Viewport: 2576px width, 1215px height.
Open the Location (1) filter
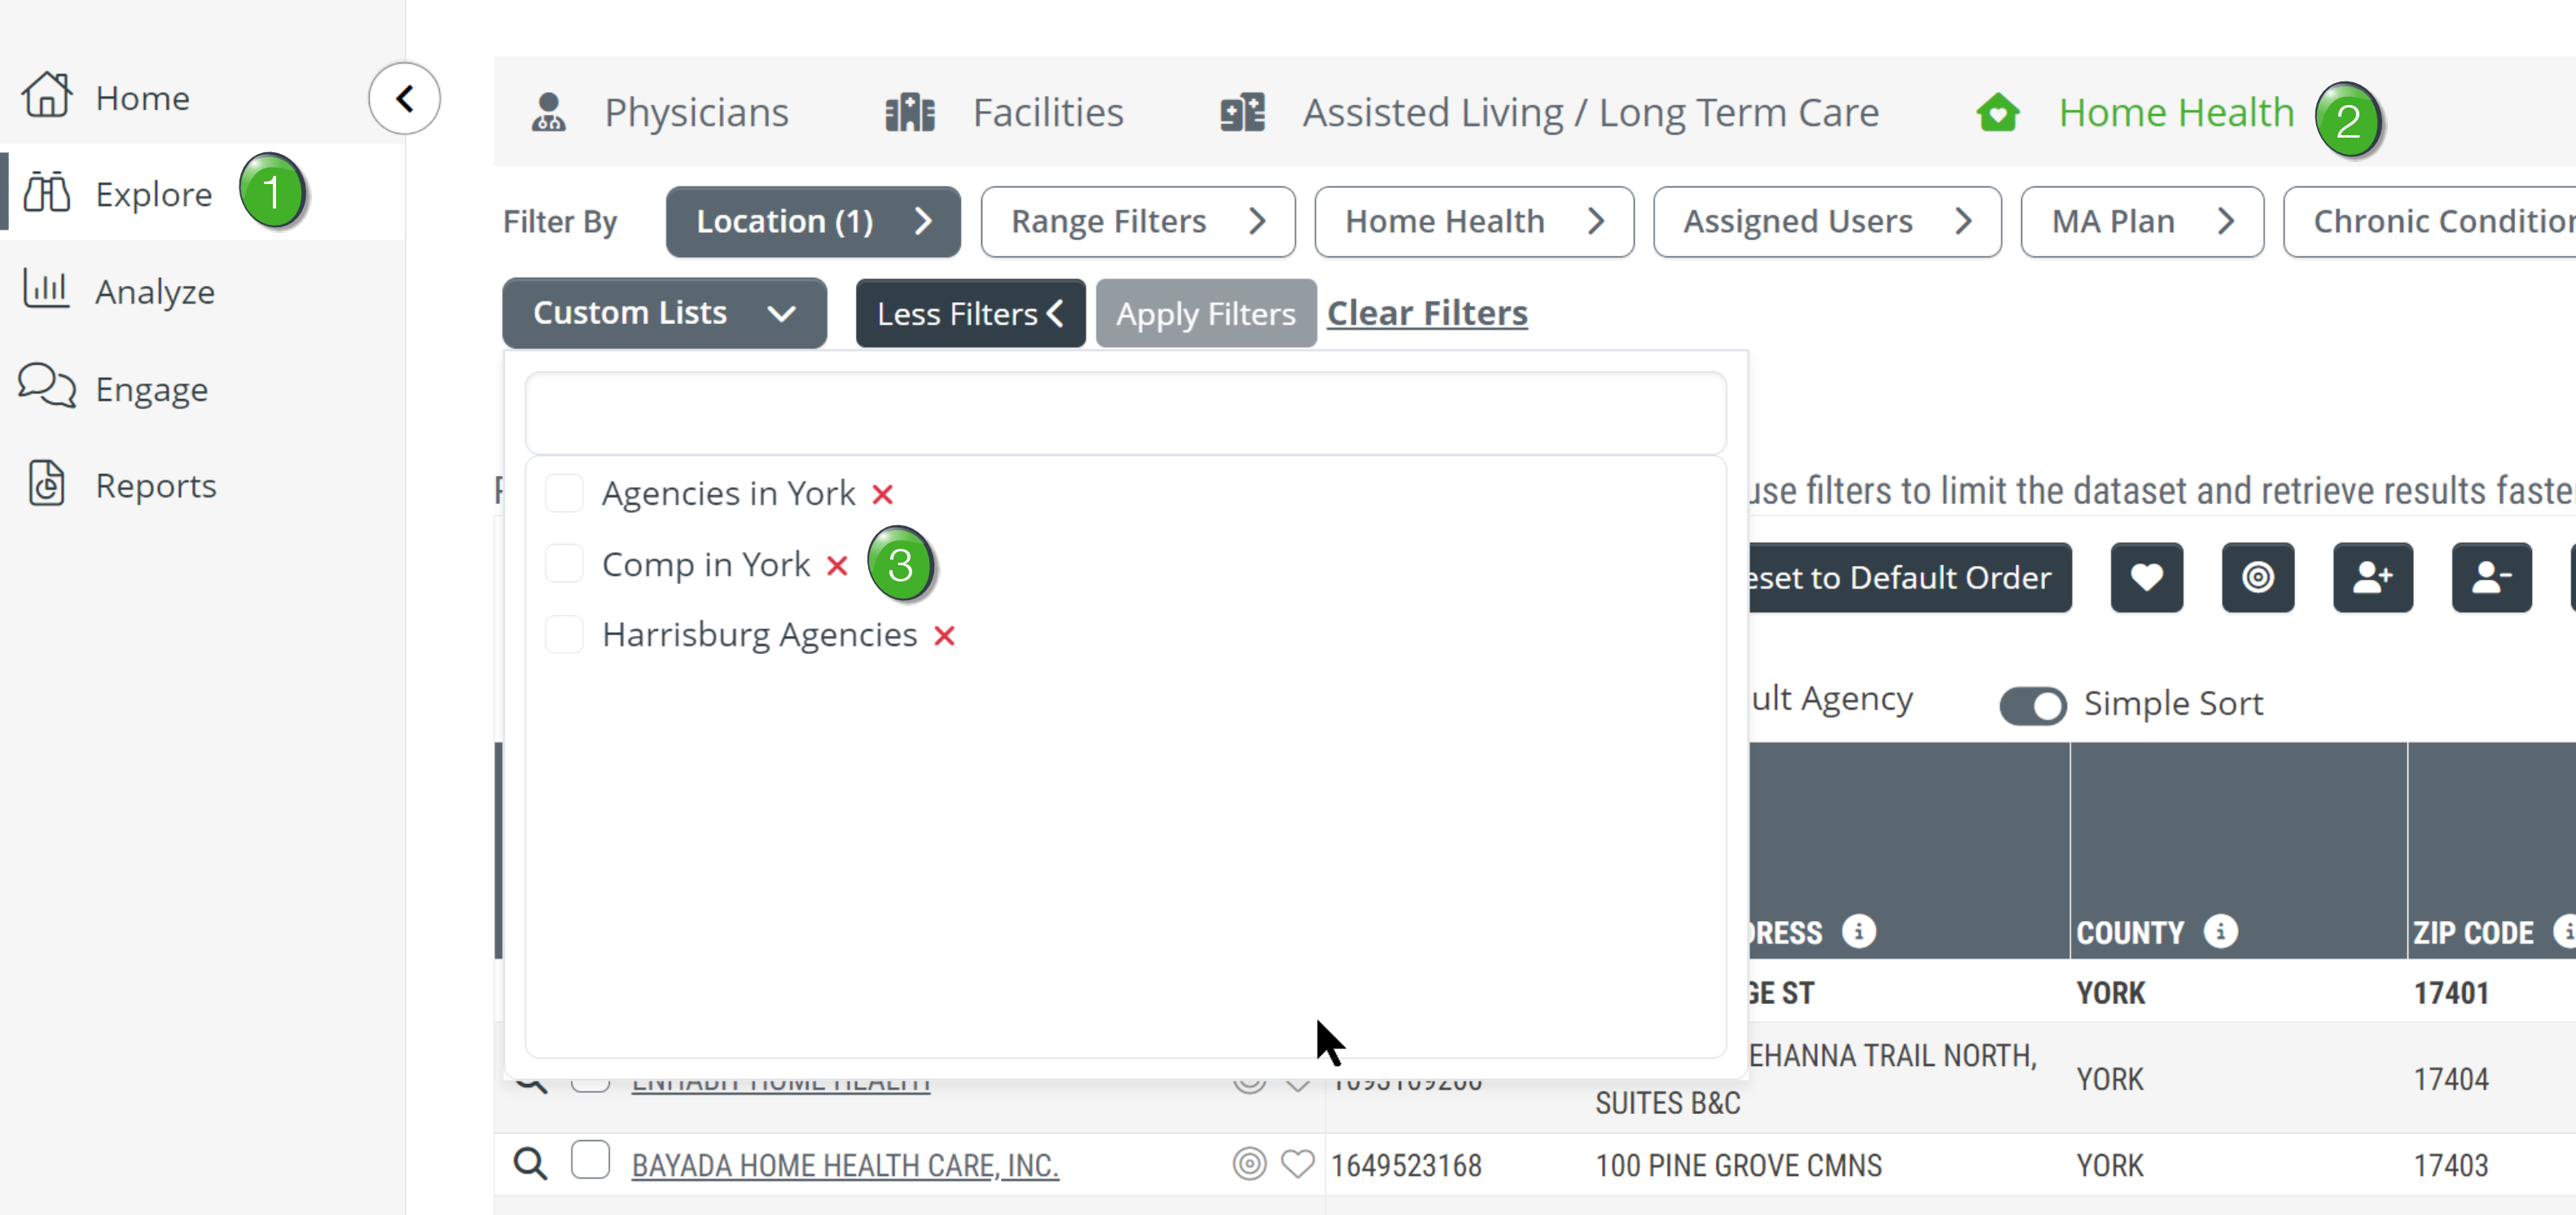click(813, 221)
